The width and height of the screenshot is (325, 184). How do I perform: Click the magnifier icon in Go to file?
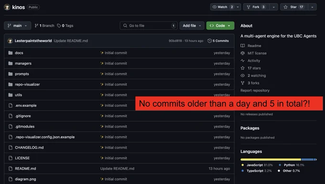pyautogui.click(x=125, y=26)
